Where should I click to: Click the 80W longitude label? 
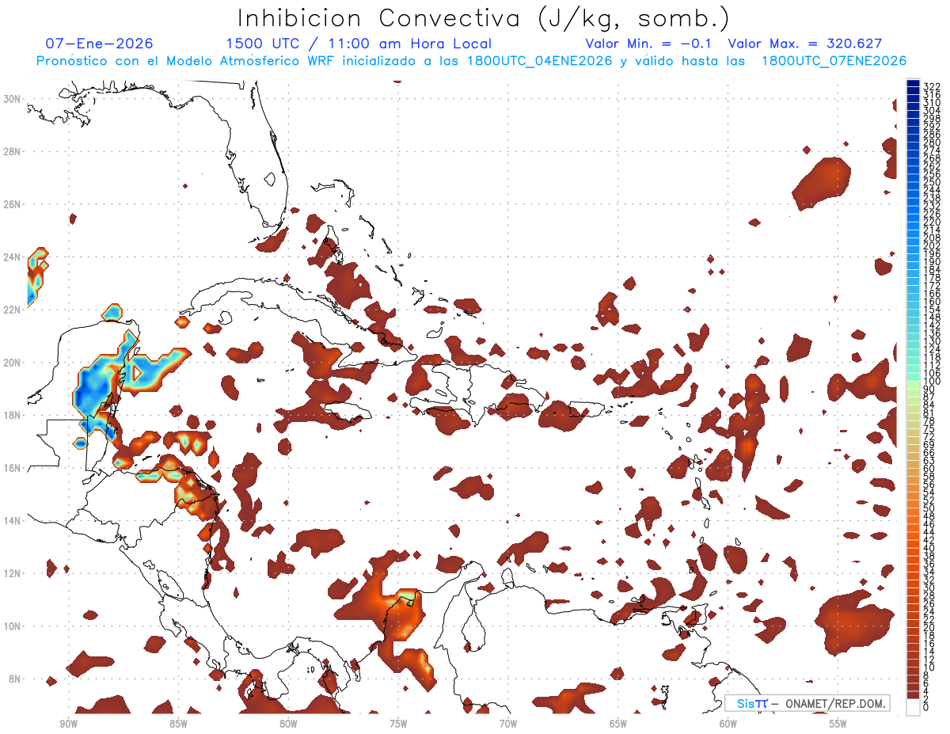[288, 722]
